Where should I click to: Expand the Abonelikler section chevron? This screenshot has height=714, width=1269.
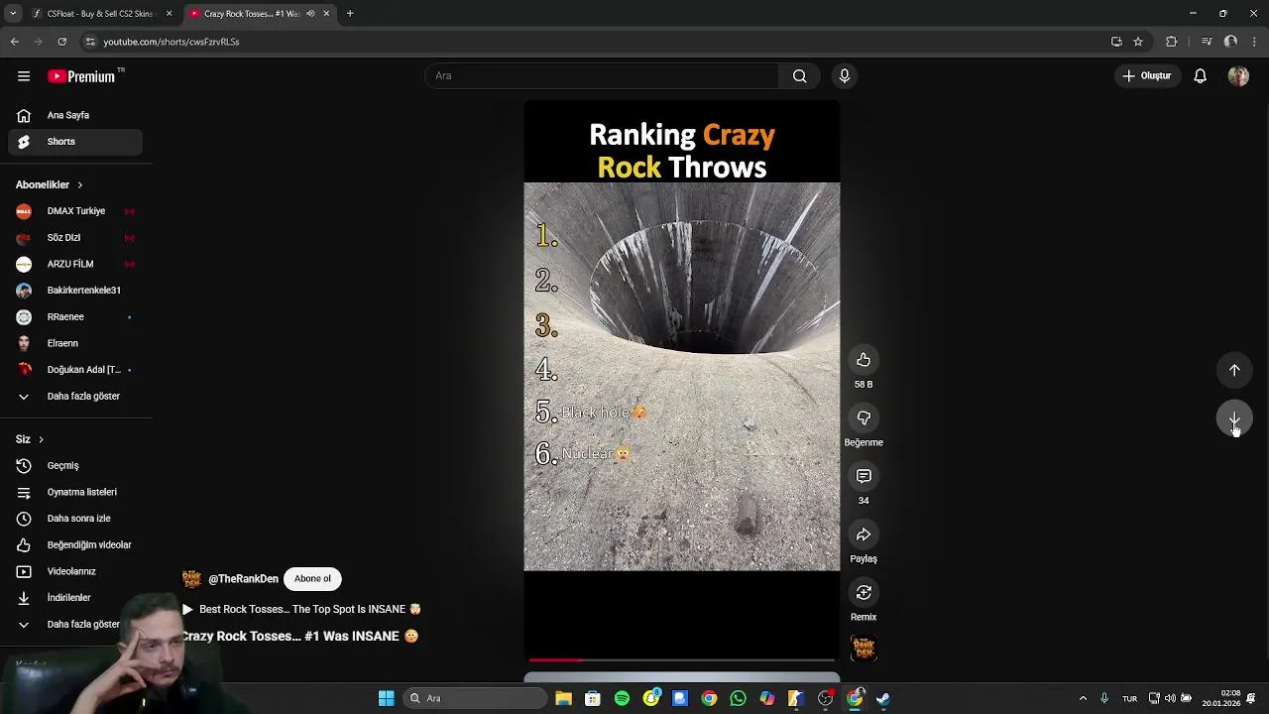(80, 185)
